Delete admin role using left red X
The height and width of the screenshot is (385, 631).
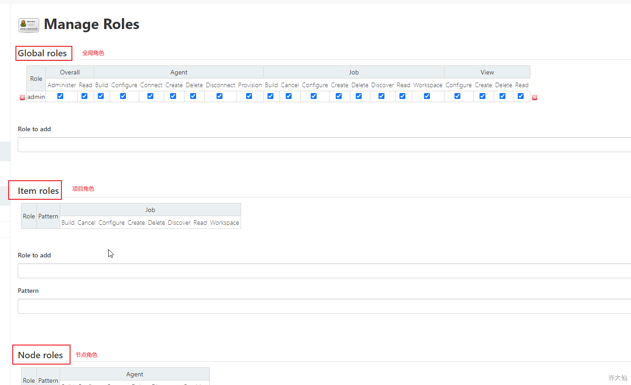(x=22, y=98)
